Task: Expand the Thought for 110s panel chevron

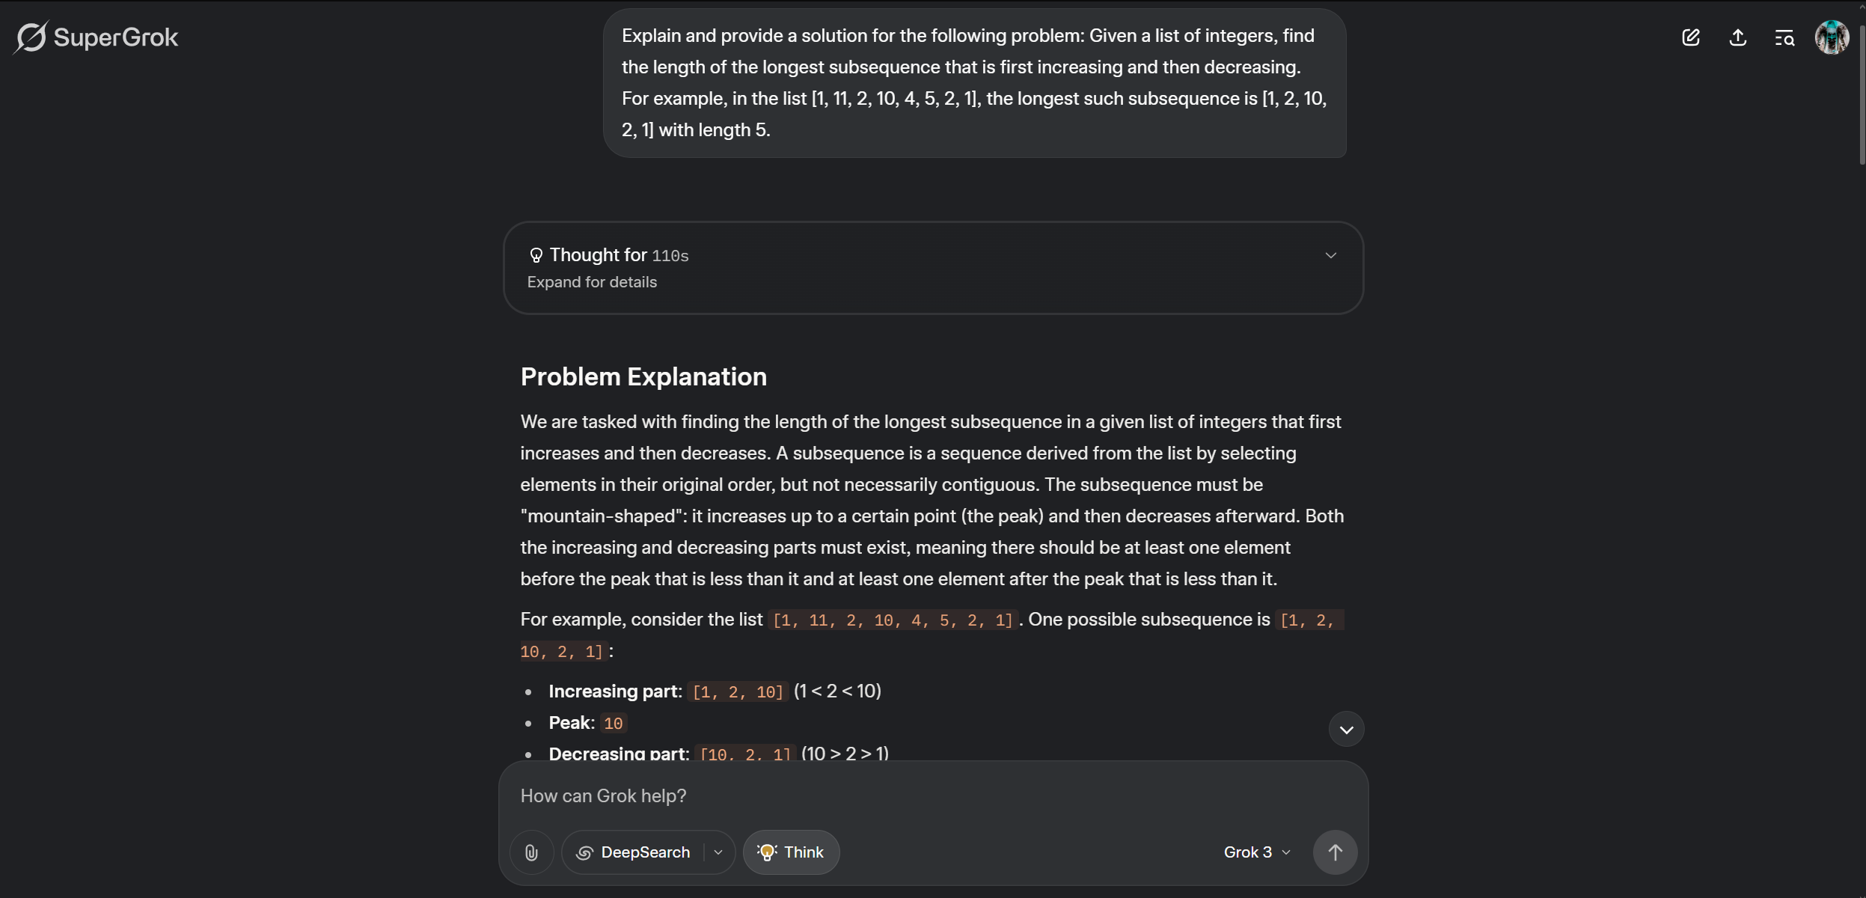Action: click(x=1330, y=255)
